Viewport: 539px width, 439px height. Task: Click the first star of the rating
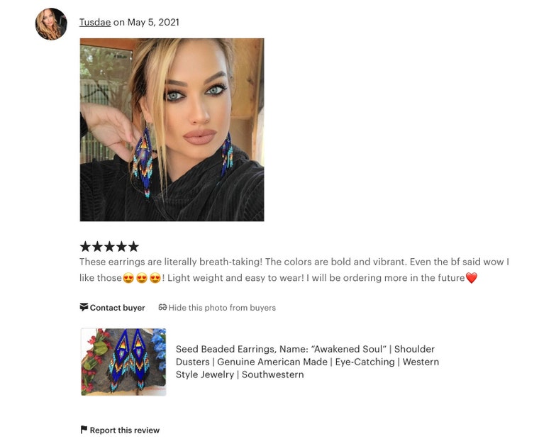click(85, 247)
